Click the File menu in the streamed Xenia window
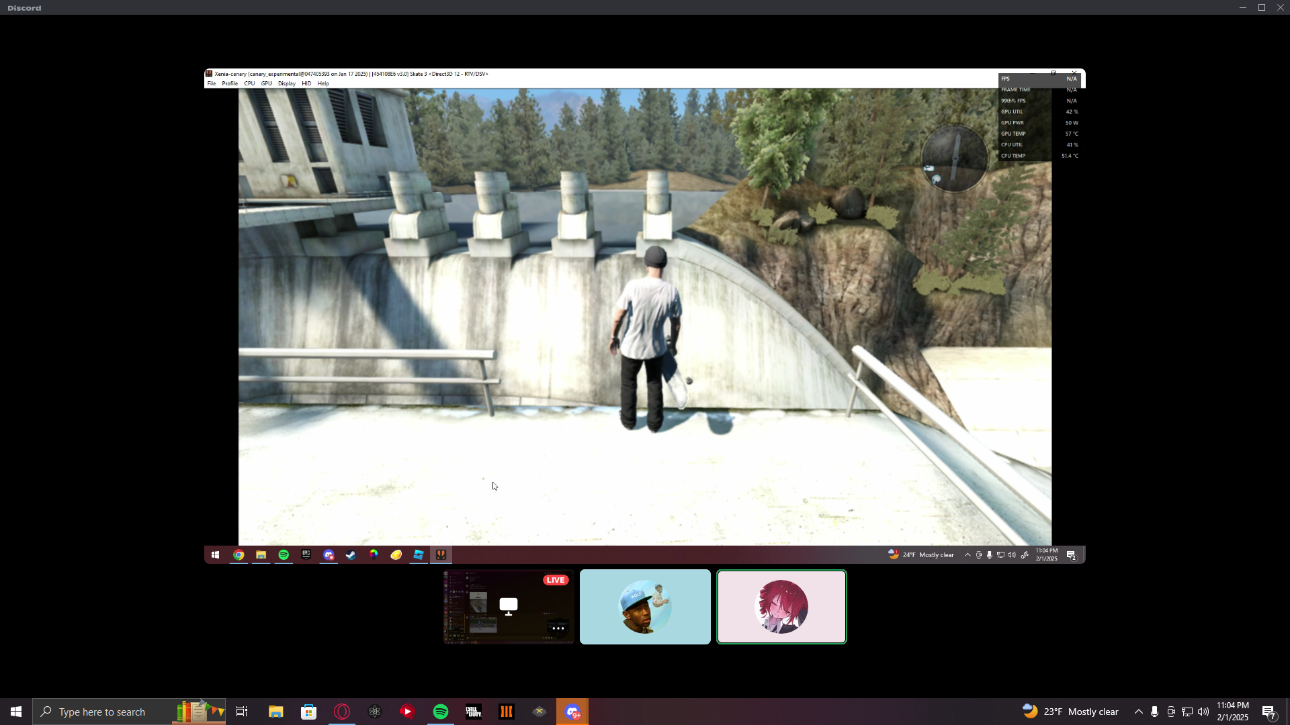 tap(212, 84)
